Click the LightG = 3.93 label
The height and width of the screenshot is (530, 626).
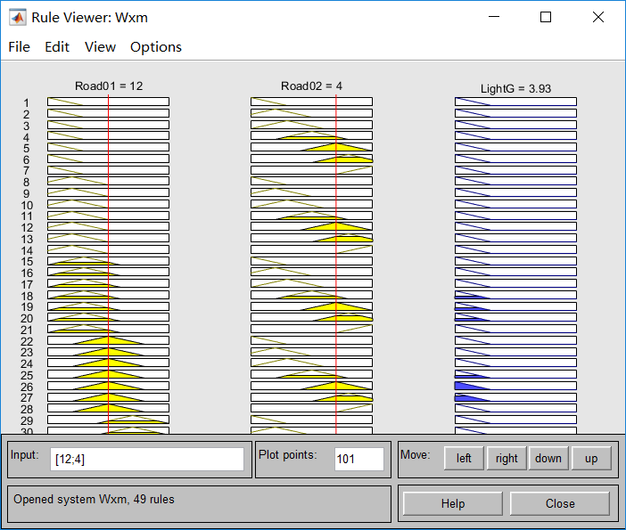[515, 88]
